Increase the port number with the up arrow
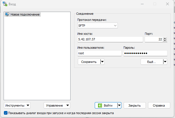The width and height of the screenshot is (175, 118). [165, 38]
